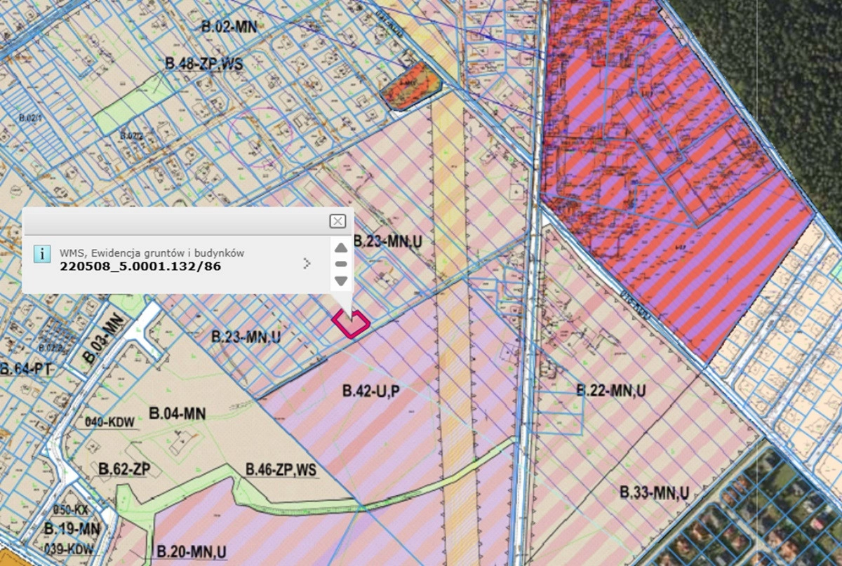Image resolution: width=842 pixels, height=566 pixels.
Task: Open parcel 220508_5.0001.132/86 entry
Action: (x=141, y=267)
